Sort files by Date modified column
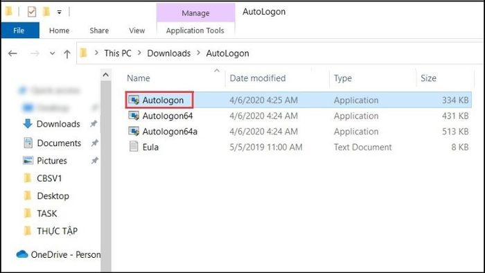485x273 pixels. 258,78
